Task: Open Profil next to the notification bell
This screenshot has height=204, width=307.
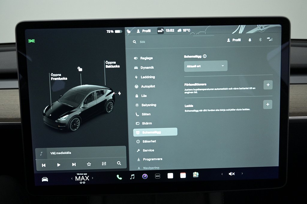Action: click(x=234, y=40)
